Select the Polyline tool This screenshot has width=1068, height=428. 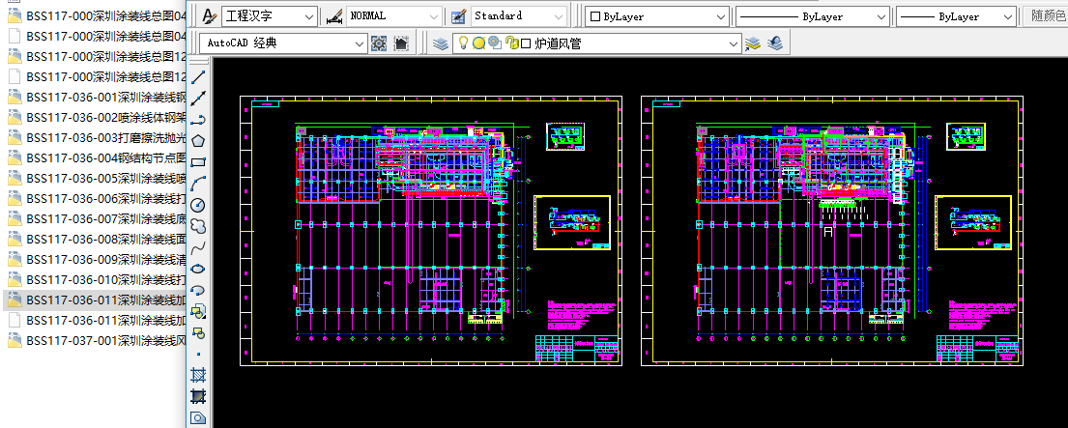198,120
